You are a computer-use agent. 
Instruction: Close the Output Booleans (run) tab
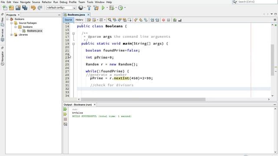click(x=95, y=104)
